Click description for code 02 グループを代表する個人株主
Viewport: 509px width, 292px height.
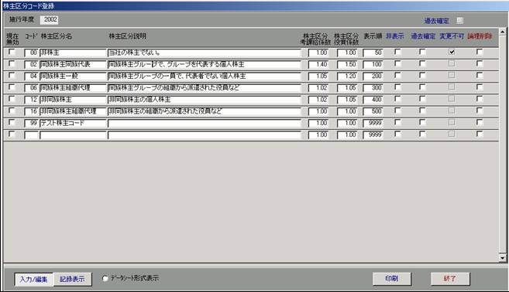(x=205, y=64)
